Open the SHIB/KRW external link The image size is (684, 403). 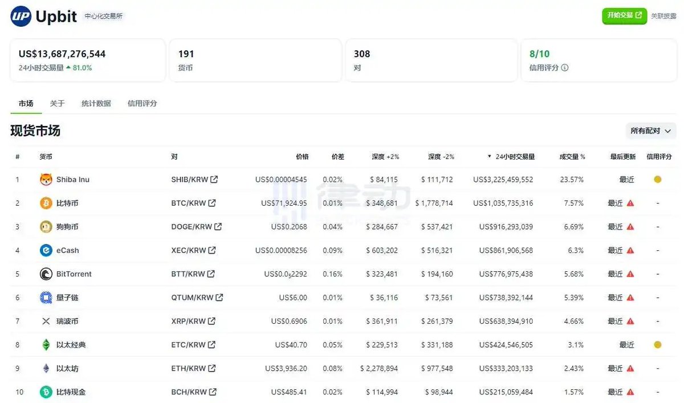tap(214, 179)
